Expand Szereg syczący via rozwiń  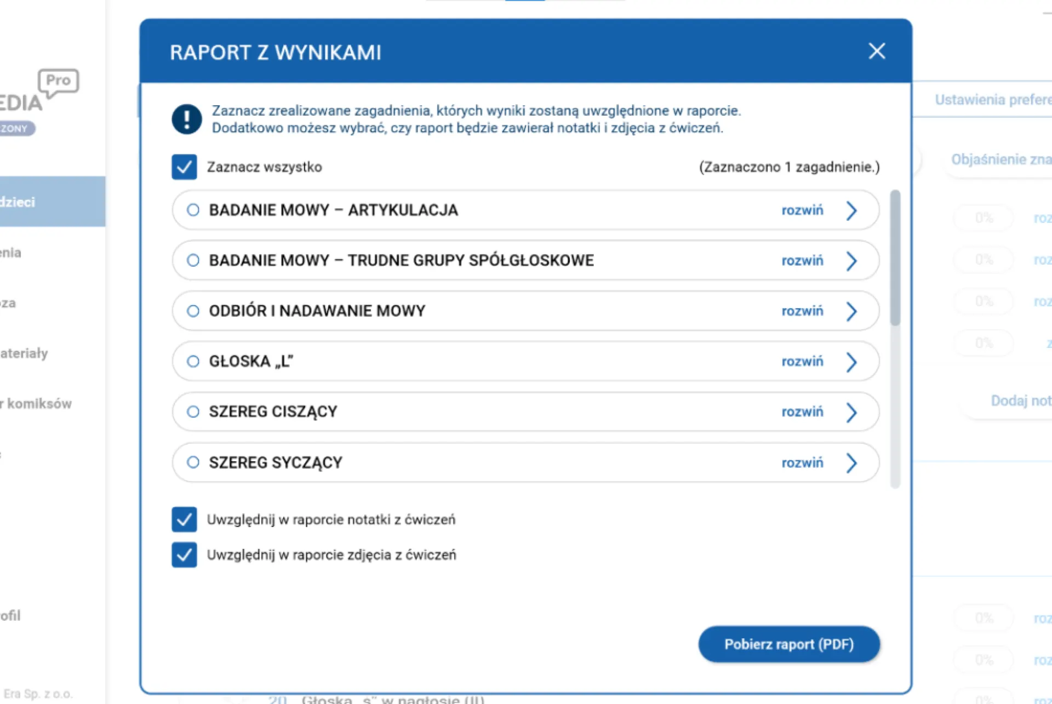click(x=802, y=463)
